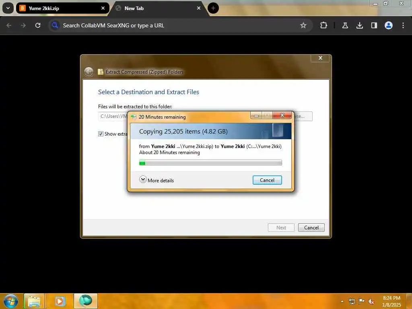Open a new browser tab with plus button
412x309 pixels.
click(x=213, y=8)
